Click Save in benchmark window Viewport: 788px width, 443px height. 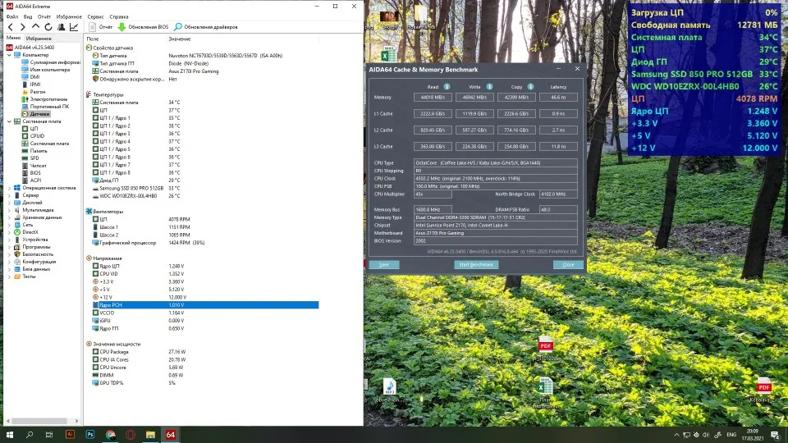[384, 265]
